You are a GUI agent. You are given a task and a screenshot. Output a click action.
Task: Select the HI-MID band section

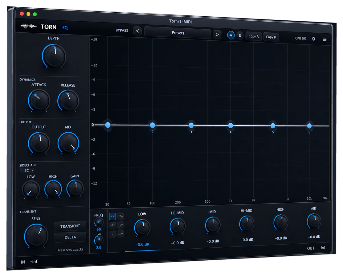coord(247,225)
